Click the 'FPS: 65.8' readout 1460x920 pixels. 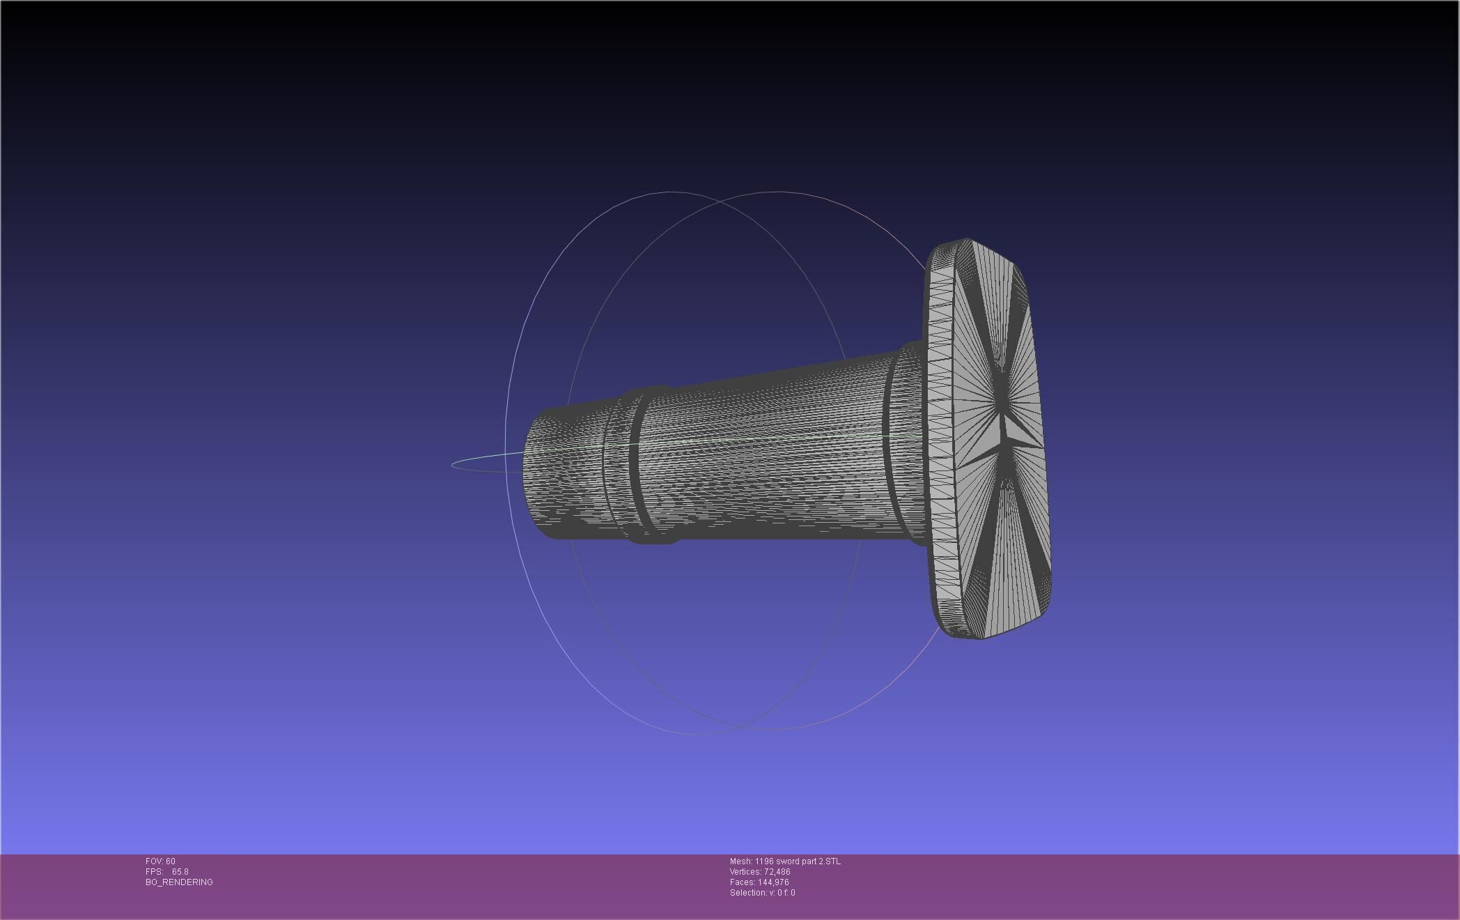pyautogui.click(x=167, y=872)
